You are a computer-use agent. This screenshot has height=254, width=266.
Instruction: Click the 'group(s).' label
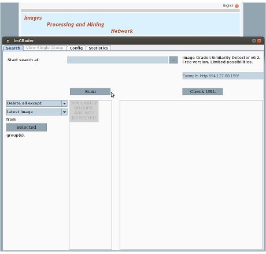[16, 135]
